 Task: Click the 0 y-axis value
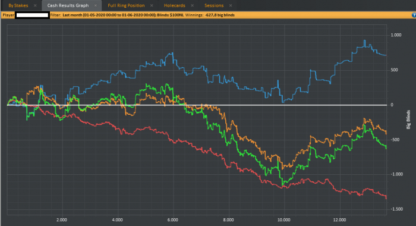392,105
